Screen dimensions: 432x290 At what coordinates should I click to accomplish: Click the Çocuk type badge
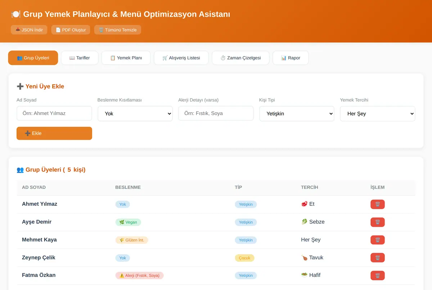pyautogui.click(x=245, y=258)
